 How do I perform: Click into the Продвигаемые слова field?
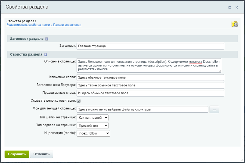150,93
